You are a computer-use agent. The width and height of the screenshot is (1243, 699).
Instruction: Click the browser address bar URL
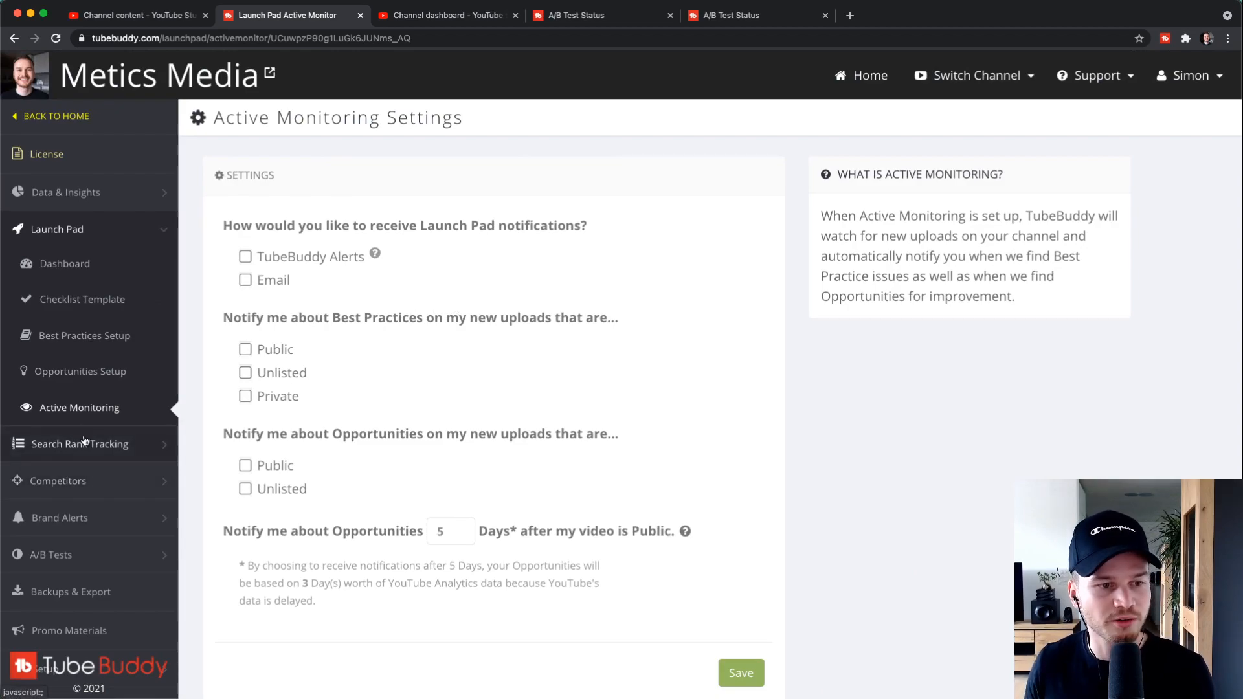click(251, 38)
